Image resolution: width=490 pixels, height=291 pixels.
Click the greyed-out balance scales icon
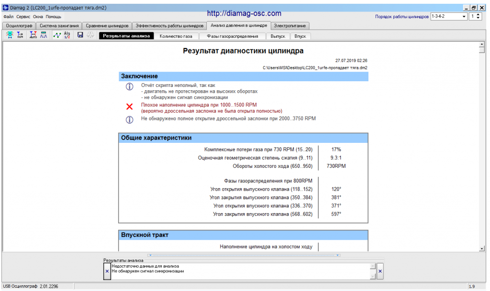point(90,35)
